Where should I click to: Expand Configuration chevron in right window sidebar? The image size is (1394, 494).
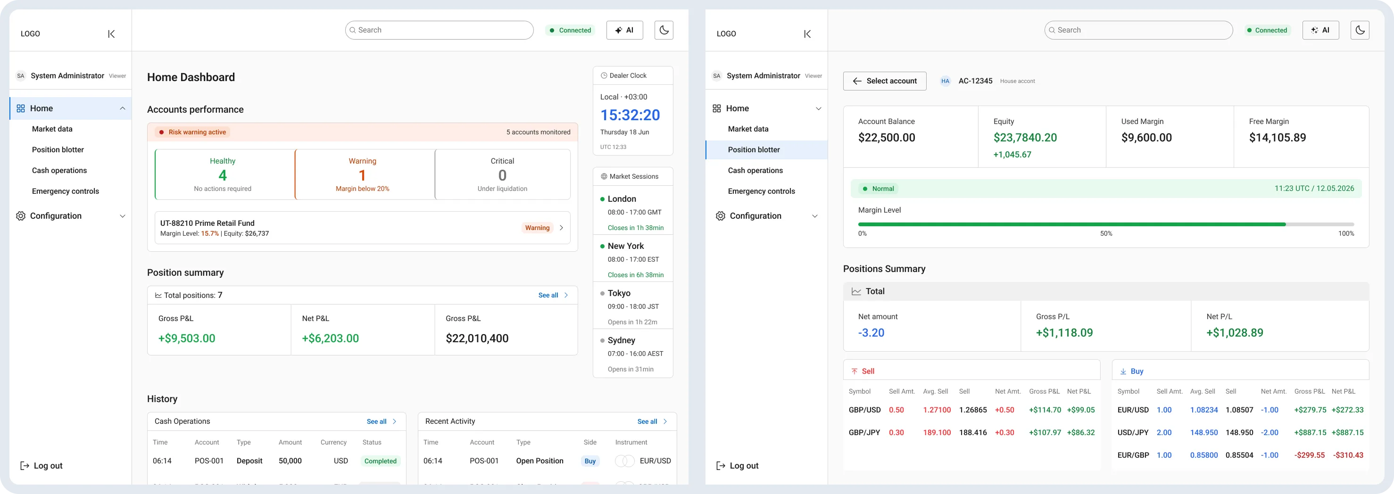coord(814,216)
